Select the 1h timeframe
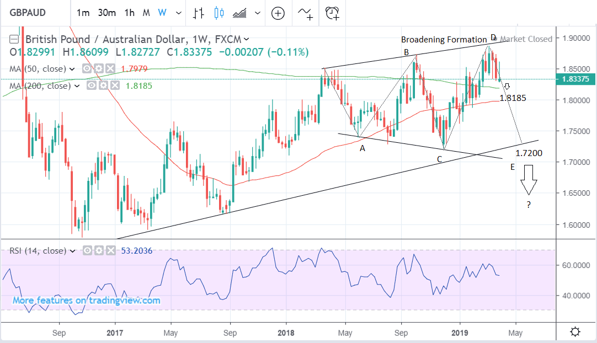This screenshot has height=343, width=597. point(129,13)
